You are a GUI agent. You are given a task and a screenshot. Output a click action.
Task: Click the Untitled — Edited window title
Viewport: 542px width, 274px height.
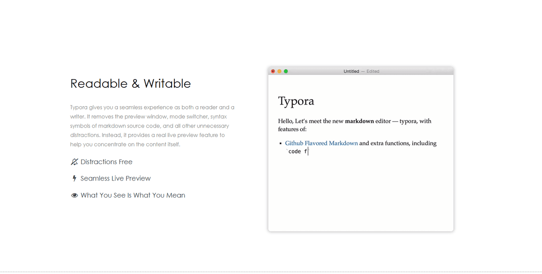point(361,71)
